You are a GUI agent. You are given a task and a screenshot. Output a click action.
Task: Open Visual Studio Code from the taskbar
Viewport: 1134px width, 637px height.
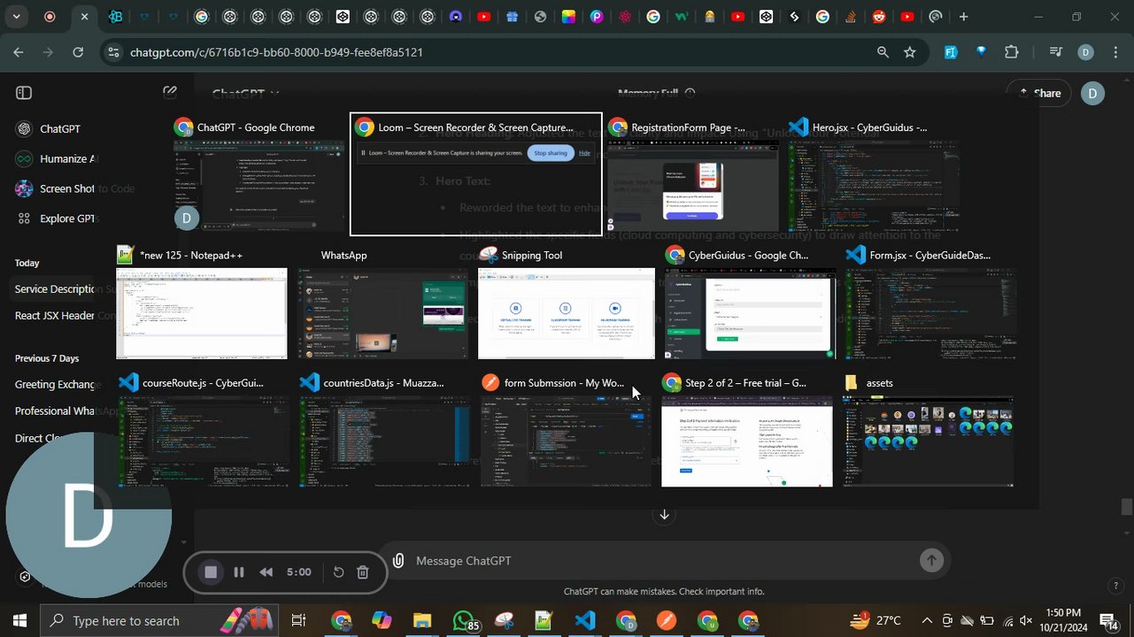point(585,621)
